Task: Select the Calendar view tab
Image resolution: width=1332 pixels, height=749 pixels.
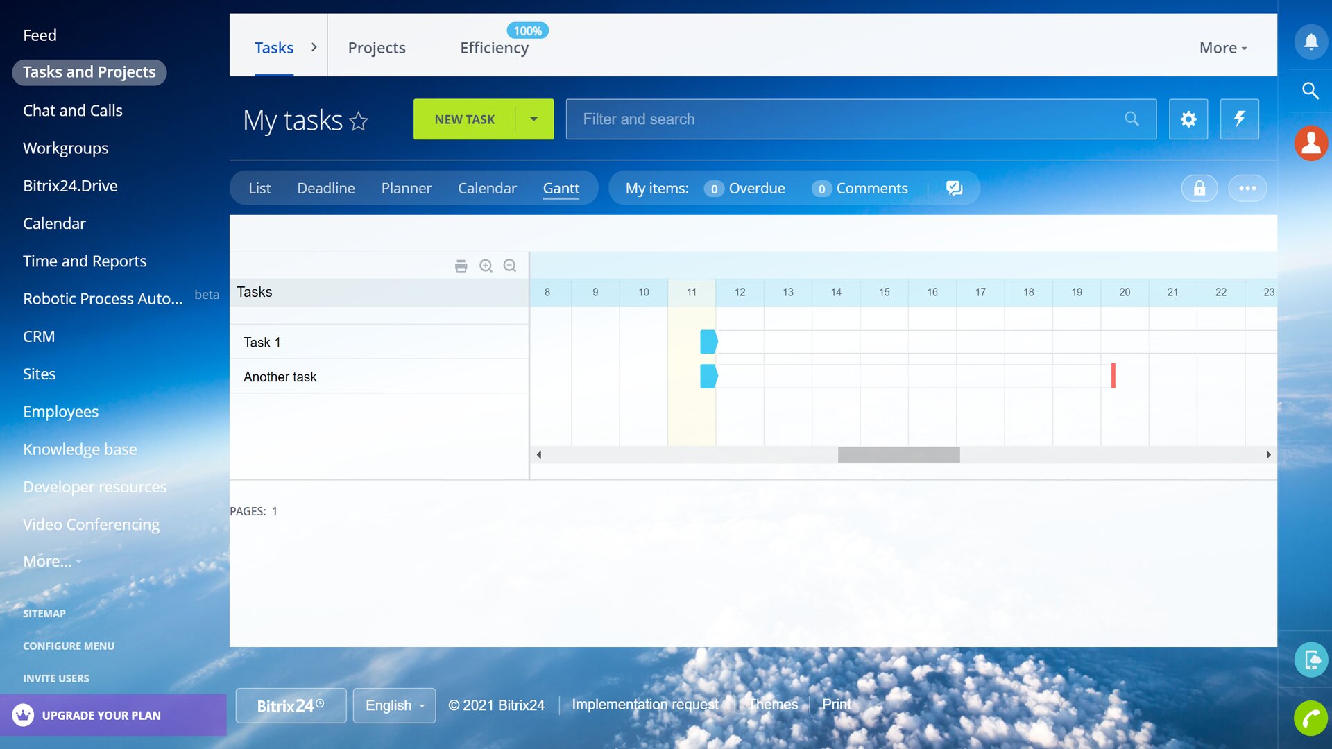Action: pos(487,189)
